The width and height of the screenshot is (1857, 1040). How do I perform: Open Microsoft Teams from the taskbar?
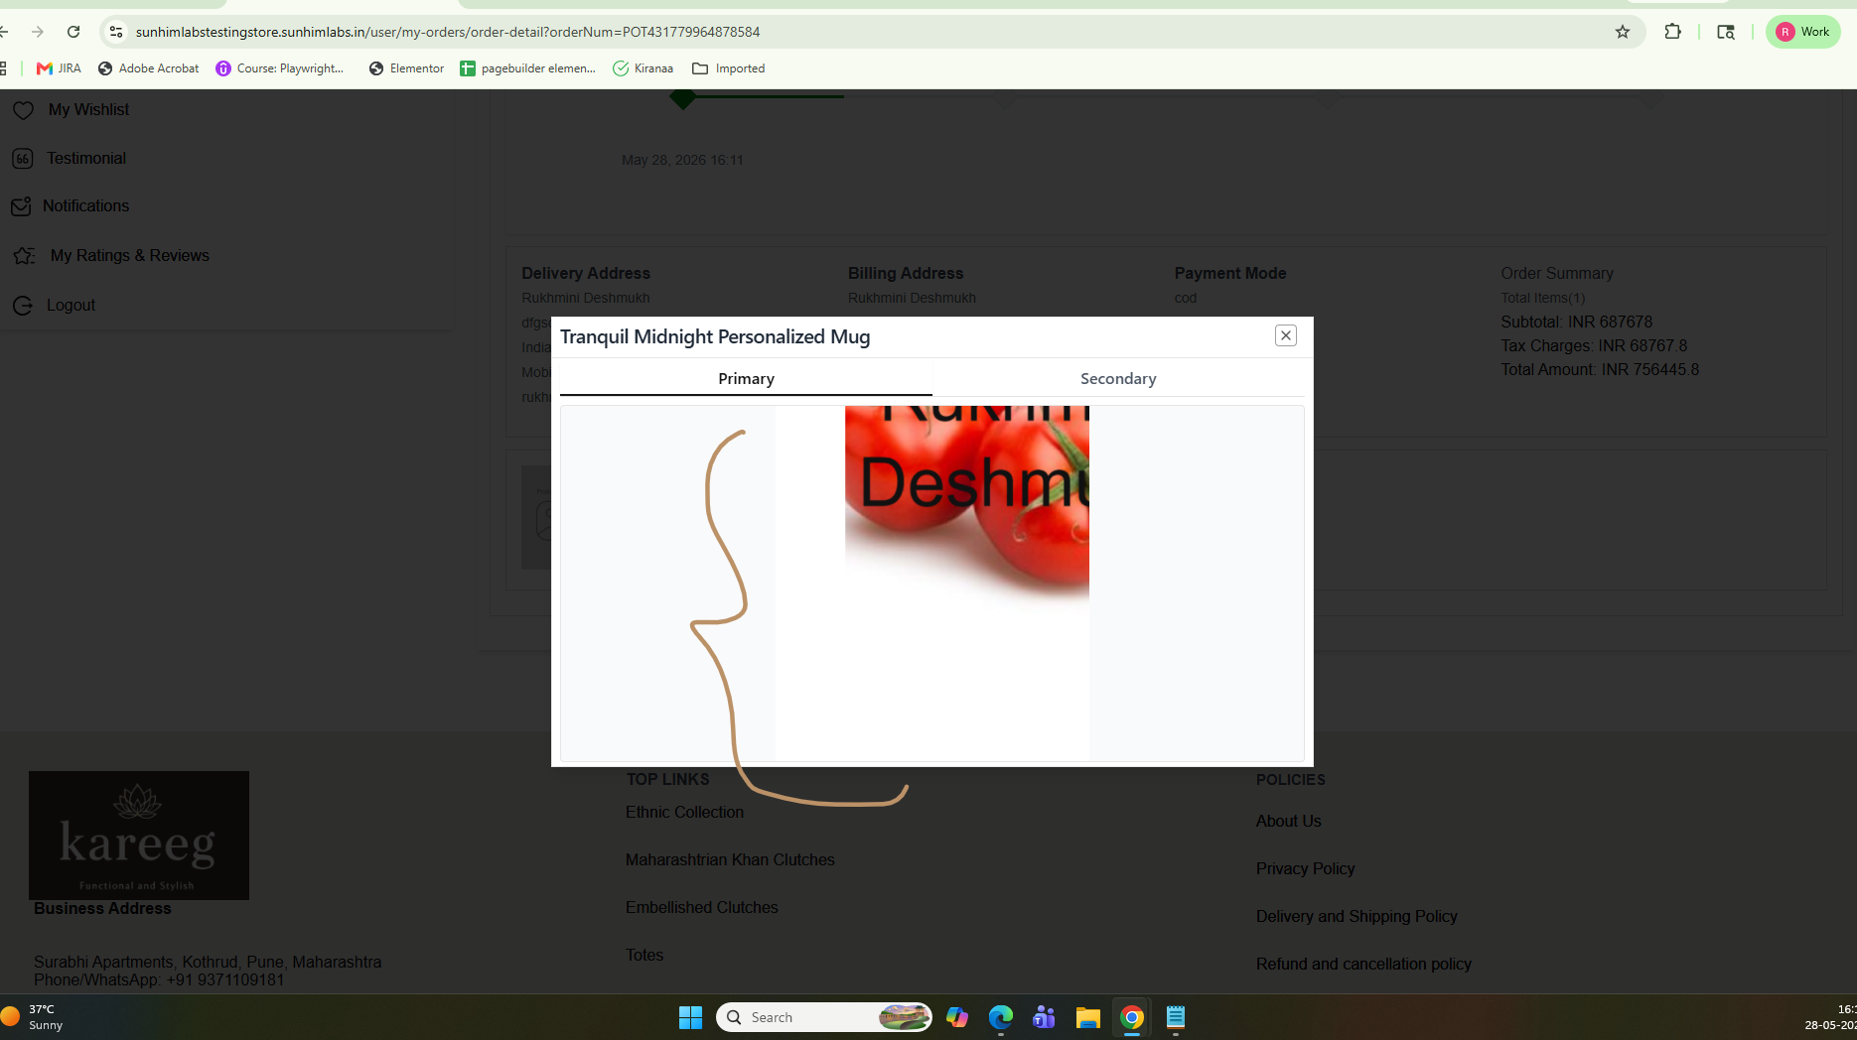(1045, 1017)
